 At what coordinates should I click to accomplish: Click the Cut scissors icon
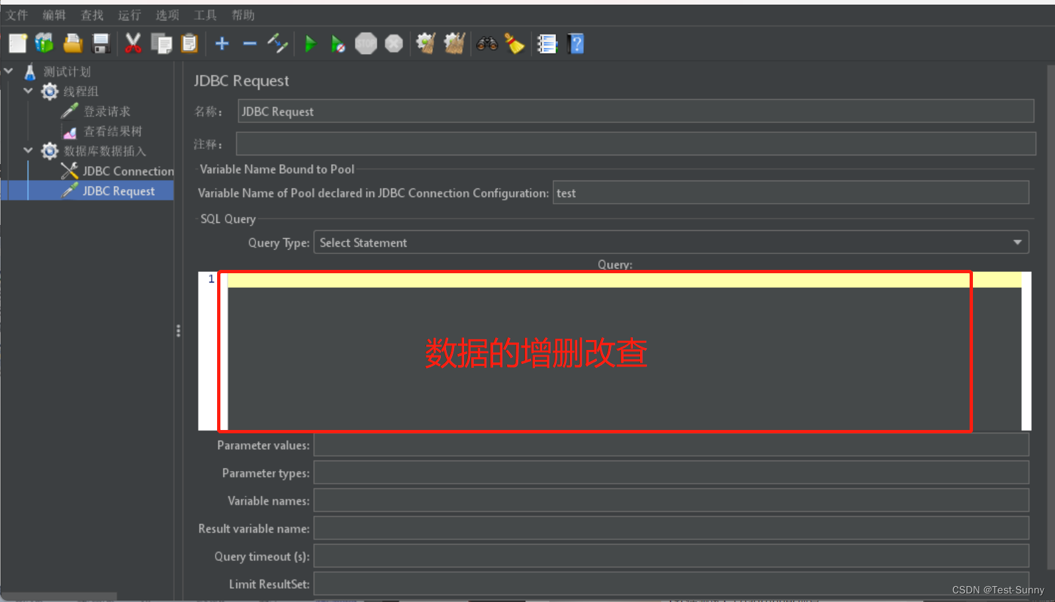[x=133, y=44]
